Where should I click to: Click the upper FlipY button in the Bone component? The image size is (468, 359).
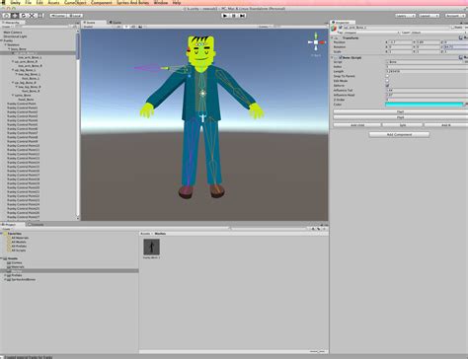pos(401,111)
